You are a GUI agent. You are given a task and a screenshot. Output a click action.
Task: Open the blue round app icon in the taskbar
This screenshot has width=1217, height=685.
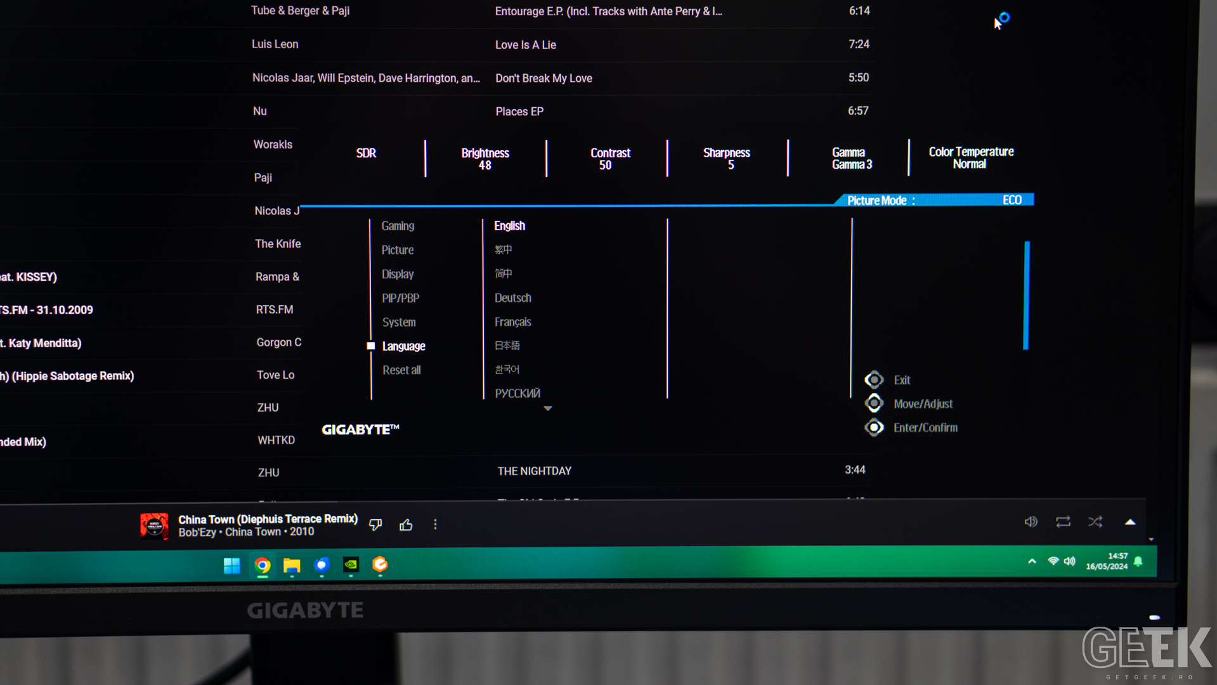(322, 564)
